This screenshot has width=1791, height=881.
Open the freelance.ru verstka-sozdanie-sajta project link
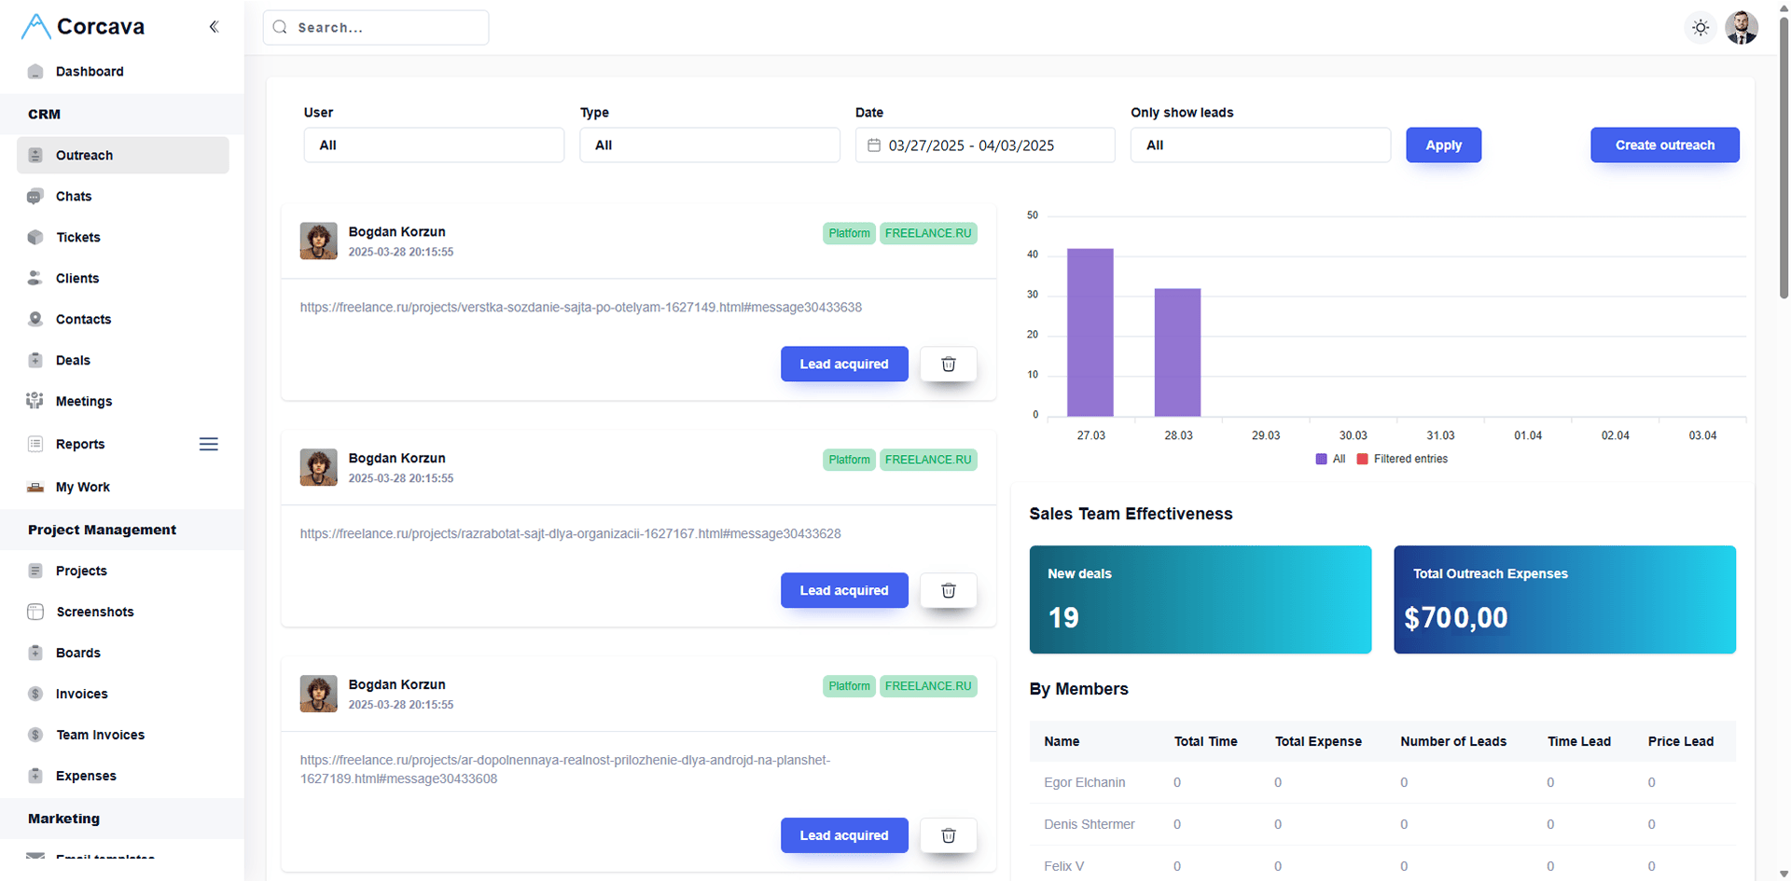(580, 307)
